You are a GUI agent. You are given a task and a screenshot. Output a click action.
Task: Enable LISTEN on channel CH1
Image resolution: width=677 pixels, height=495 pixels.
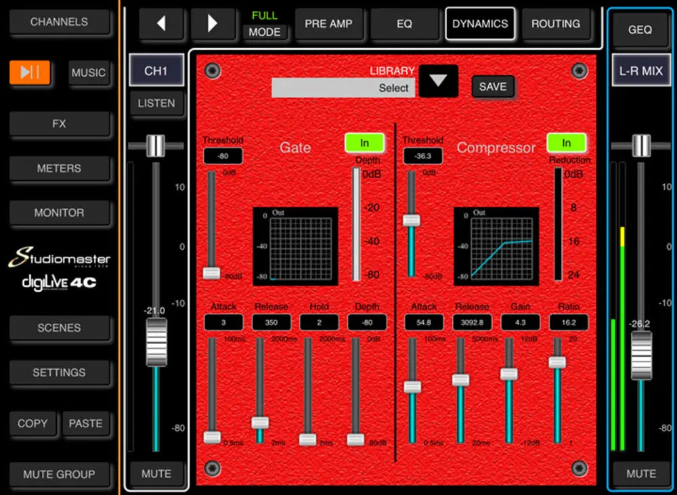[x=156, y=104]
